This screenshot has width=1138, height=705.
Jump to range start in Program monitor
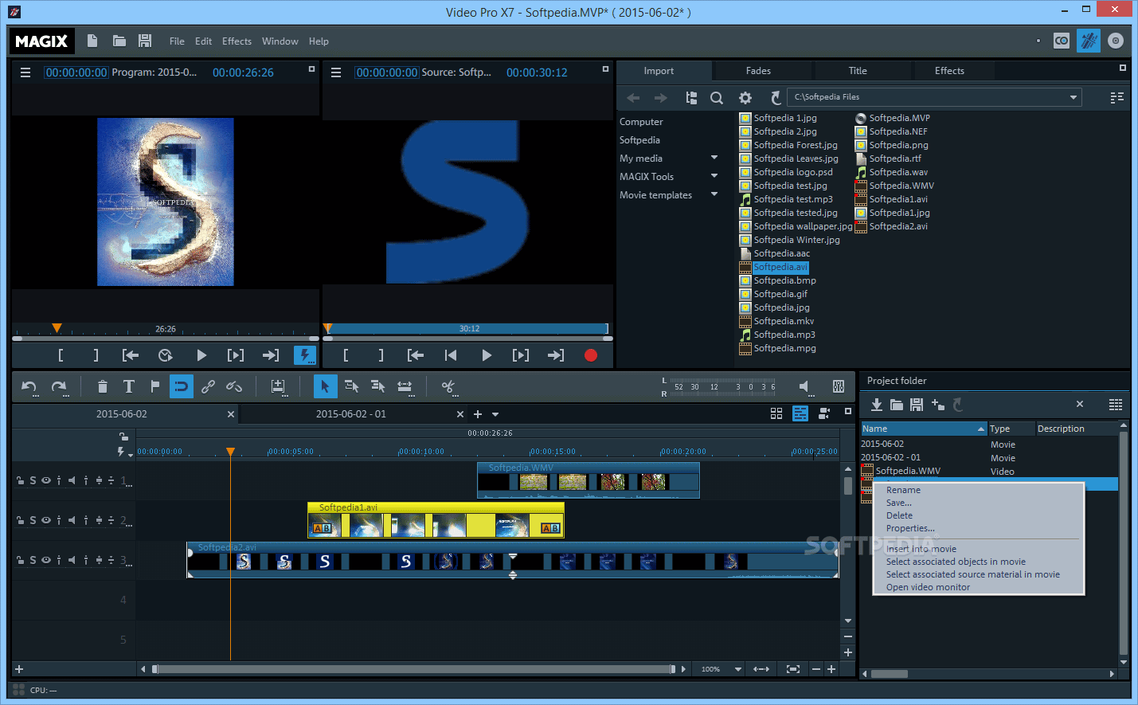click(131, 355)
